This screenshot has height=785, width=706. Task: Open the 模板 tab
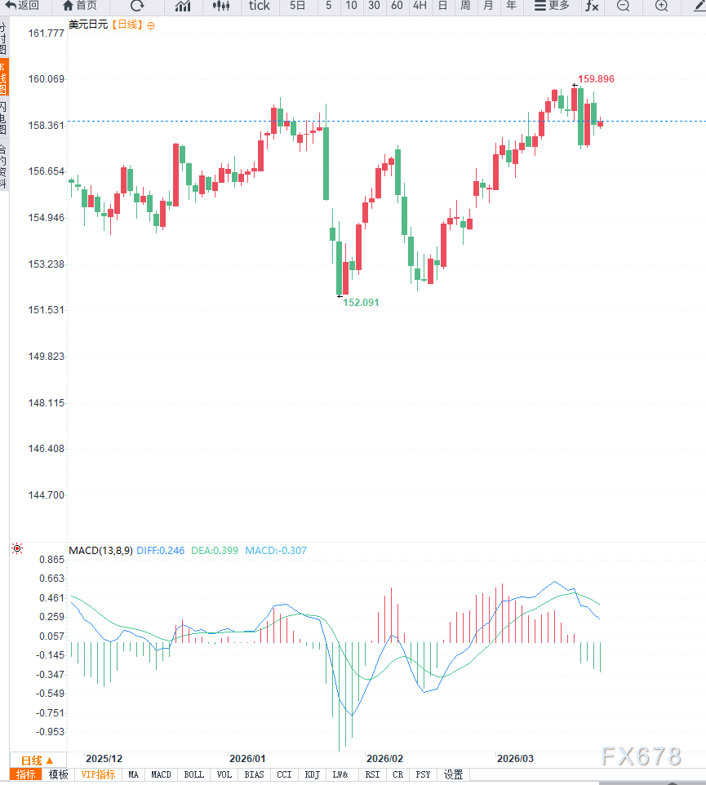point(59,774)
